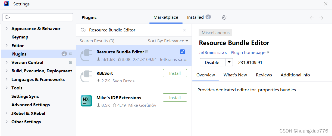Click the Mike Gorünóv author text
Viewport: 332px width, 136px height.
pyautogui.click(x=142, y=105)
